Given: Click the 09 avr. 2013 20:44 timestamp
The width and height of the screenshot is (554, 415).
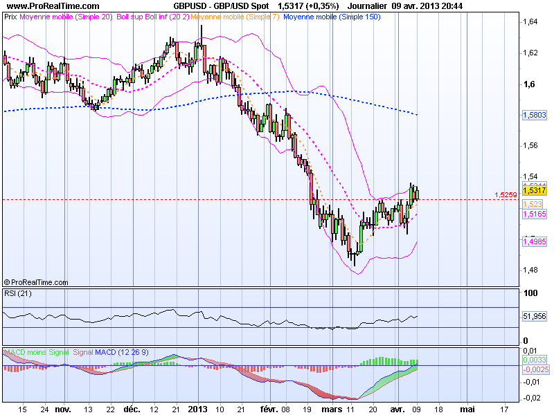Looking at the screenshot, I should point(427,6).
